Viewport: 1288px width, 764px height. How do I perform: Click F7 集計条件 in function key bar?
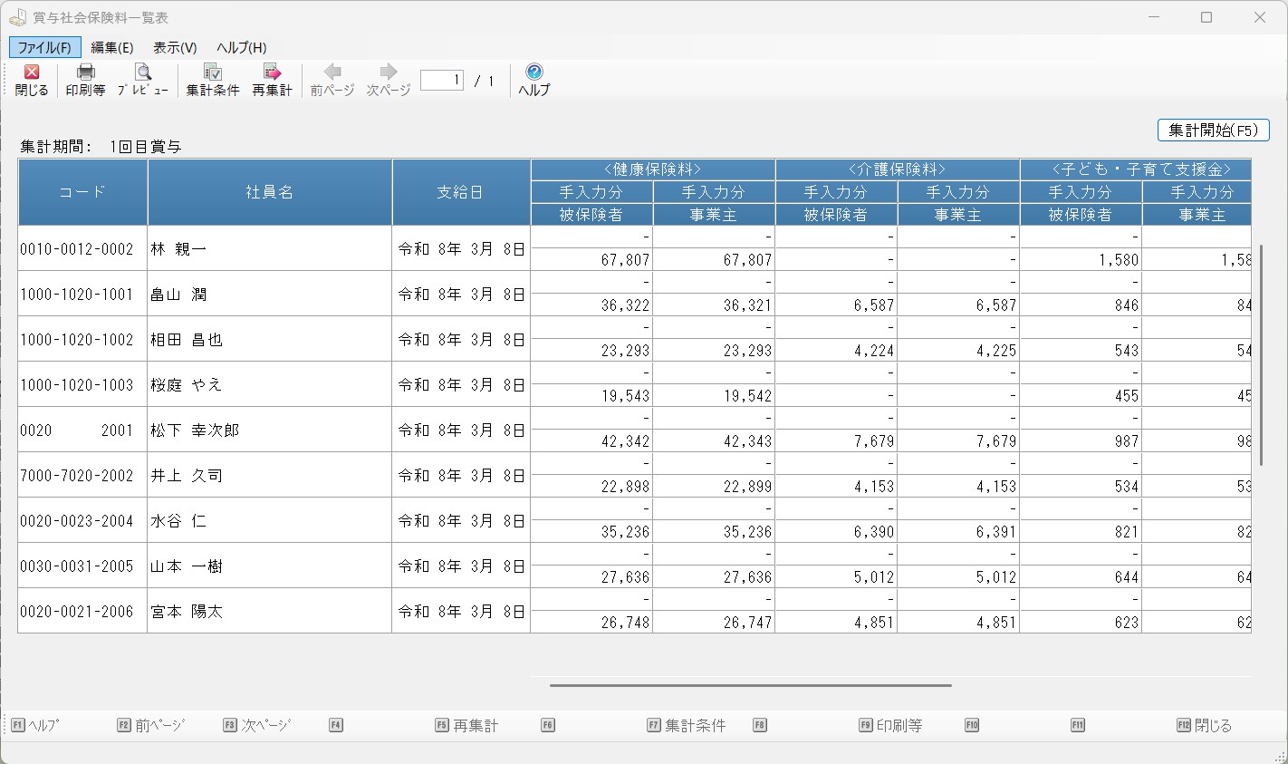(687, 726)
